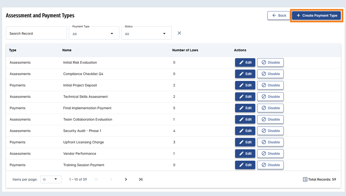
Task: Select the Training Session Payment name cell
Action: coord(84,165)
